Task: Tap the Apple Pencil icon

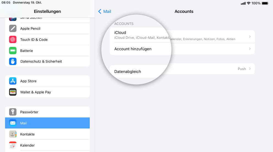Action: click(x=13, y=29)
